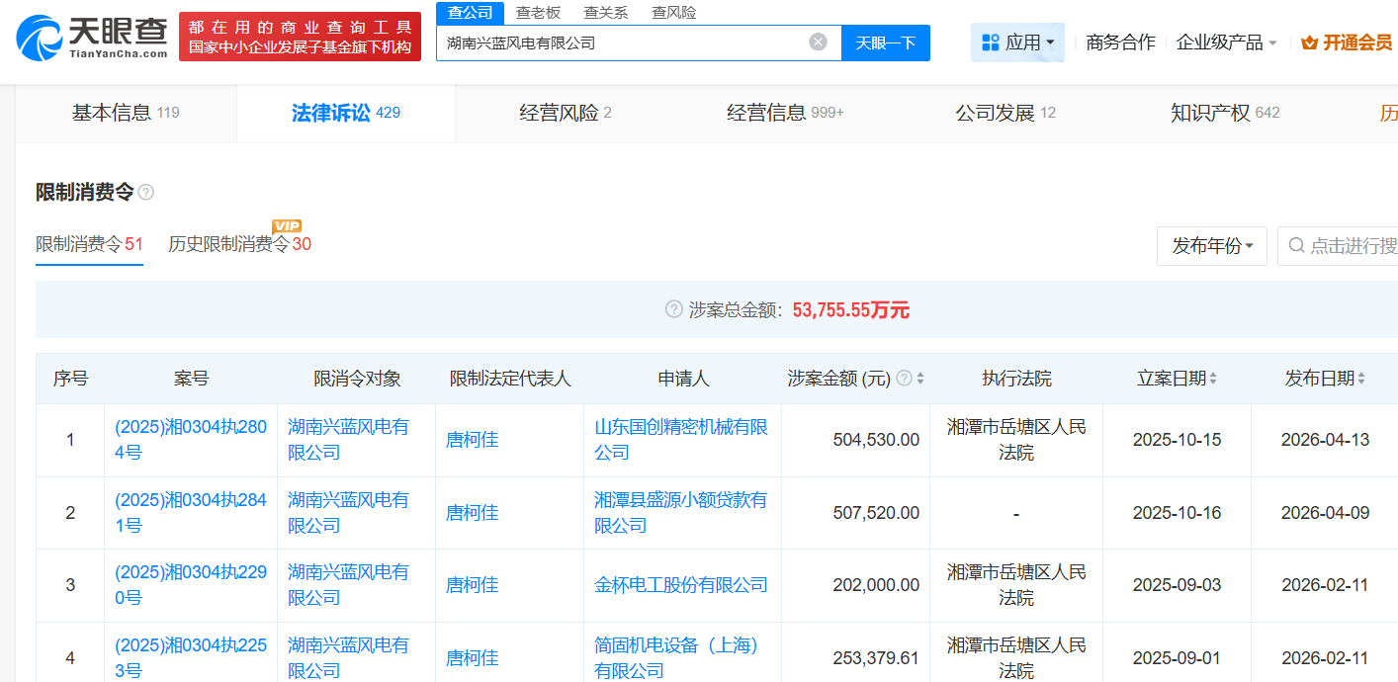The image size is (1398, 682).
Task: Click help icon next to 限制消费令 heading
Action: click(146, 193)
